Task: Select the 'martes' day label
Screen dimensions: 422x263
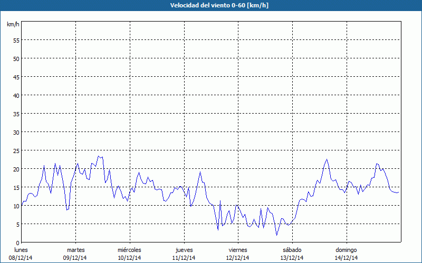Action: [x=75, y=250]
